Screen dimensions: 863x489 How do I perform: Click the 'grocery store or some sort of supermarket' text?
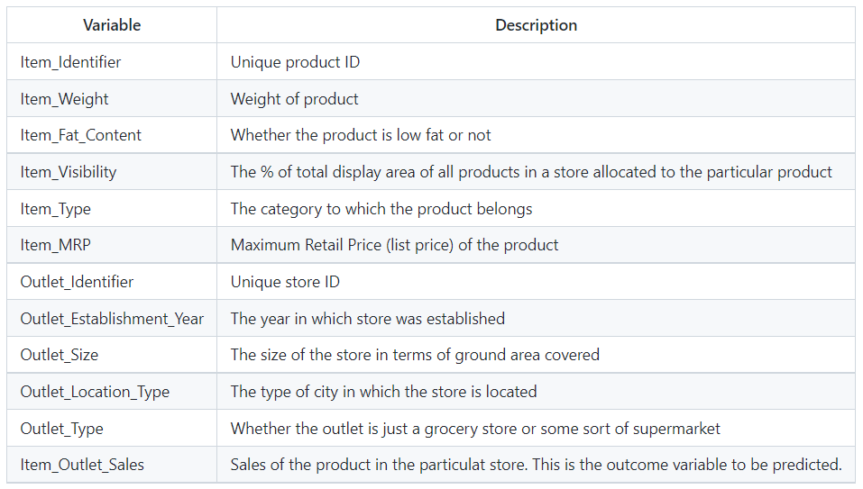tap(572, 429)
